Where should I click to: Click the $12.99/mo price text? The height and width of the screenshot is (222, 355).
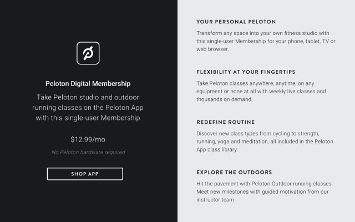(x=88, y=139)
